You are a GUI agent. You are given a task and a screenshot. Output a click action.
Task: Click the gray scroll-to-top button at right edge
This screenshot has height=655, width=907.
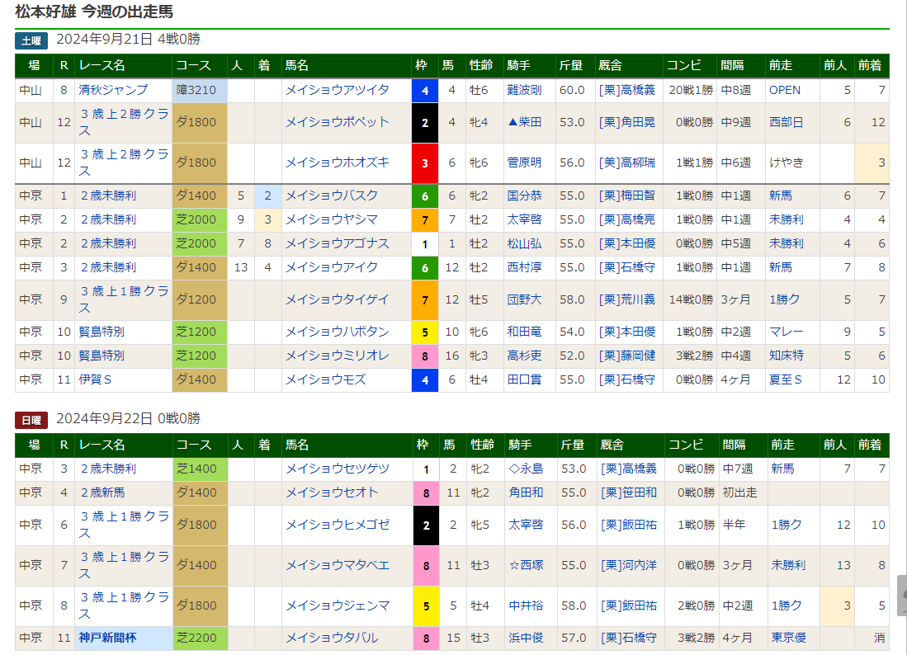click(x=901, y=596)
